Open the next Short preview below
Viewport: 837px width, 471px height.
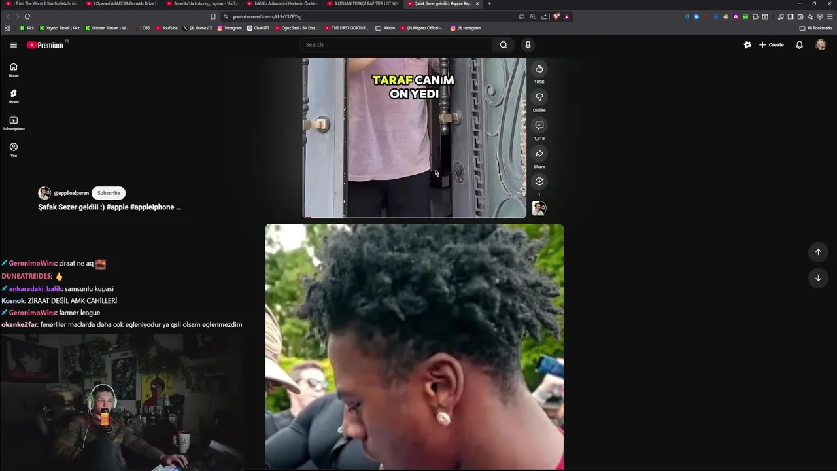[415, 347]
